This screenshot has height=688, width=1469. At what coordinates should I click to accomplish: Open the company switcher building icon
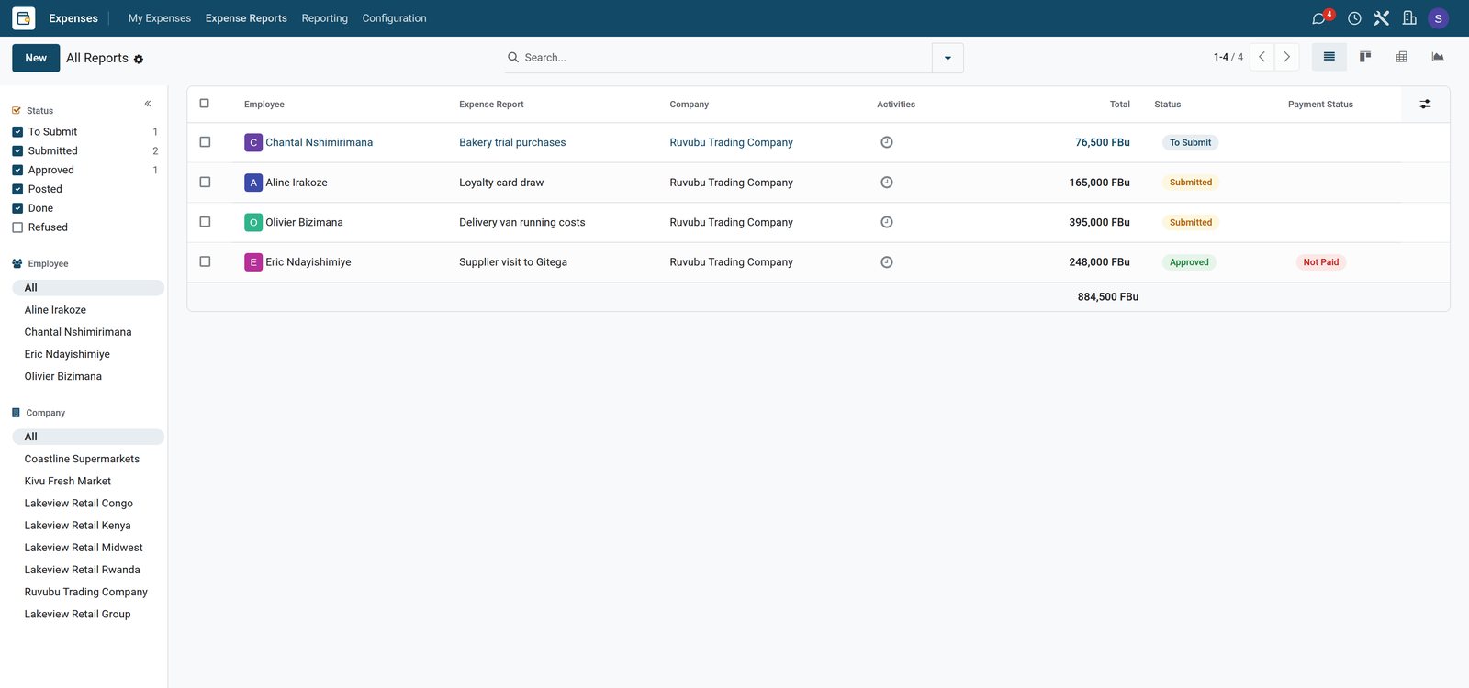tap(1409, 18)
